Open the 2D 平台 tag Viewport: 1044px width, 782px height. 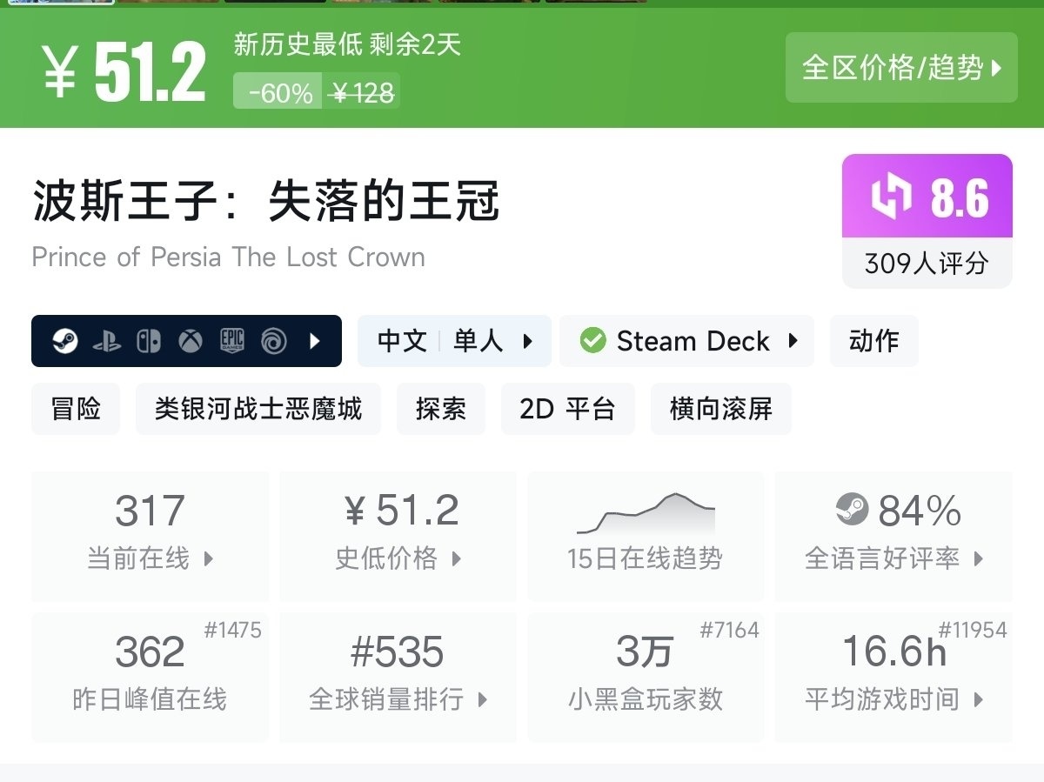[x=567, y=409]
